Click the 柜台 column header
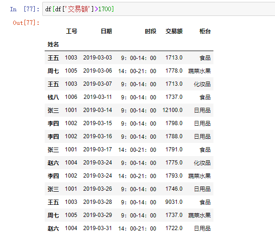Screen dimensions: 275x239 tap(205, 31)
